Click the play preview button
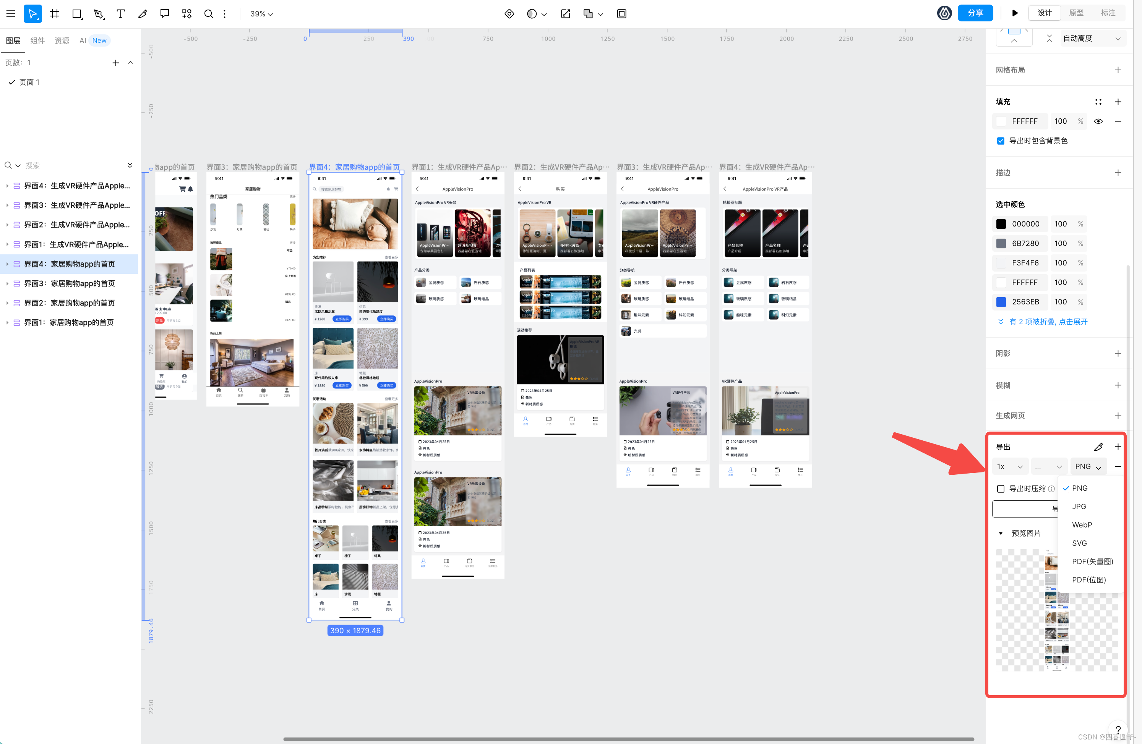Image resolution: width=1142 pixels, height=744 pixels. [x=1014, y=13]
